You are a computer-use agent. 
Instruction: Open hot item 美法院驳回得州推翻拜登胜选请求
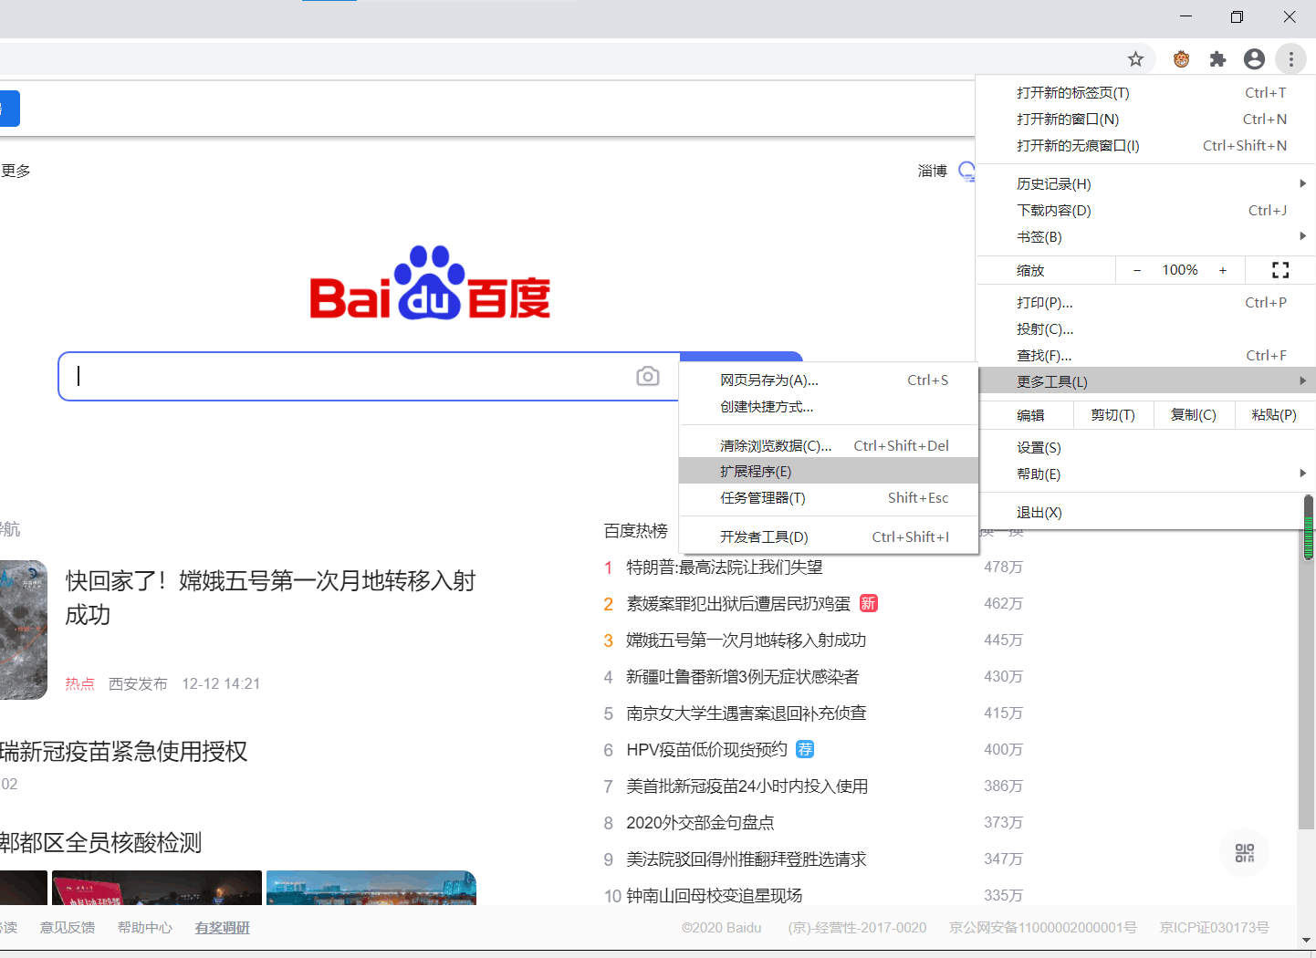[x=747, y=859]
